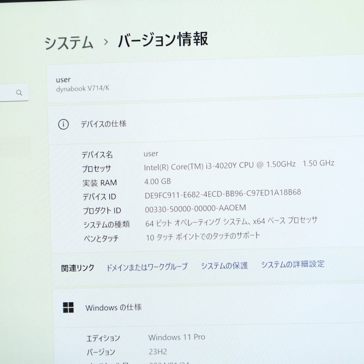Select product ID 00330-50000-00000-AAOEM
Image resolution: width=364 pixels, height=364 pixels.
click(195, 209)
